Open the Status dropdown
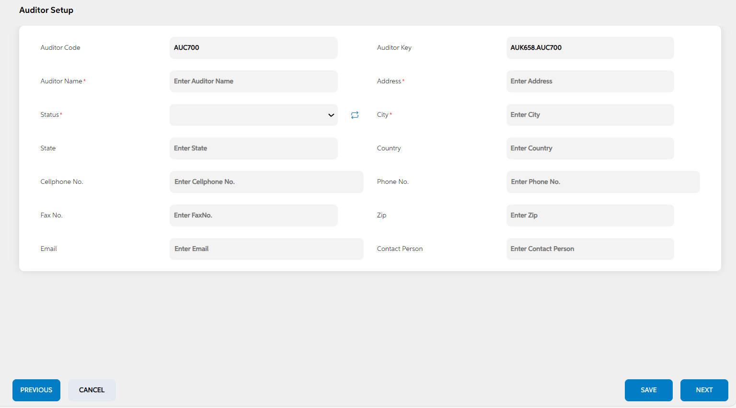Viewport: 736px width, 408px height. 253,115
